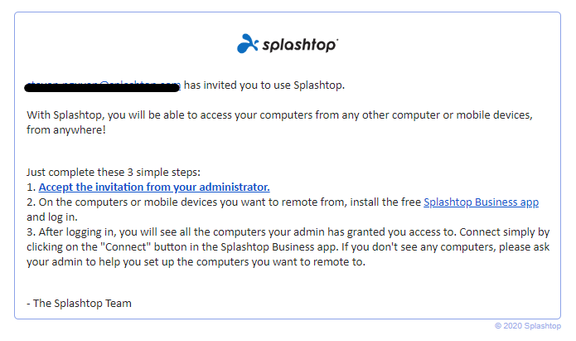Click the copyright symbol in the footer
This screenshot has height=341, width=576.
pos(498,325)
